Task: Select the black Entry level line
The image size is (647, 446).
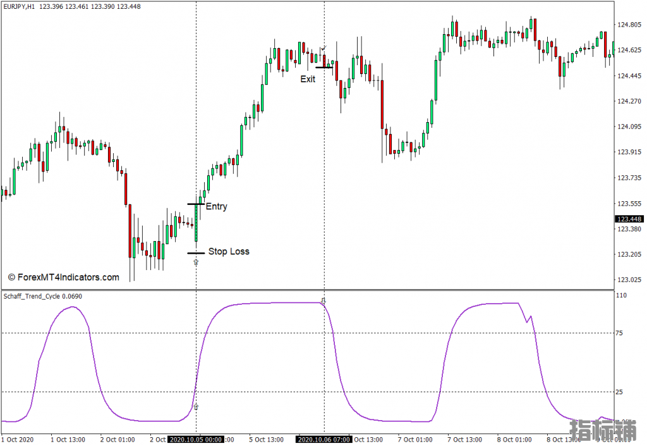Action: [195, 204]
